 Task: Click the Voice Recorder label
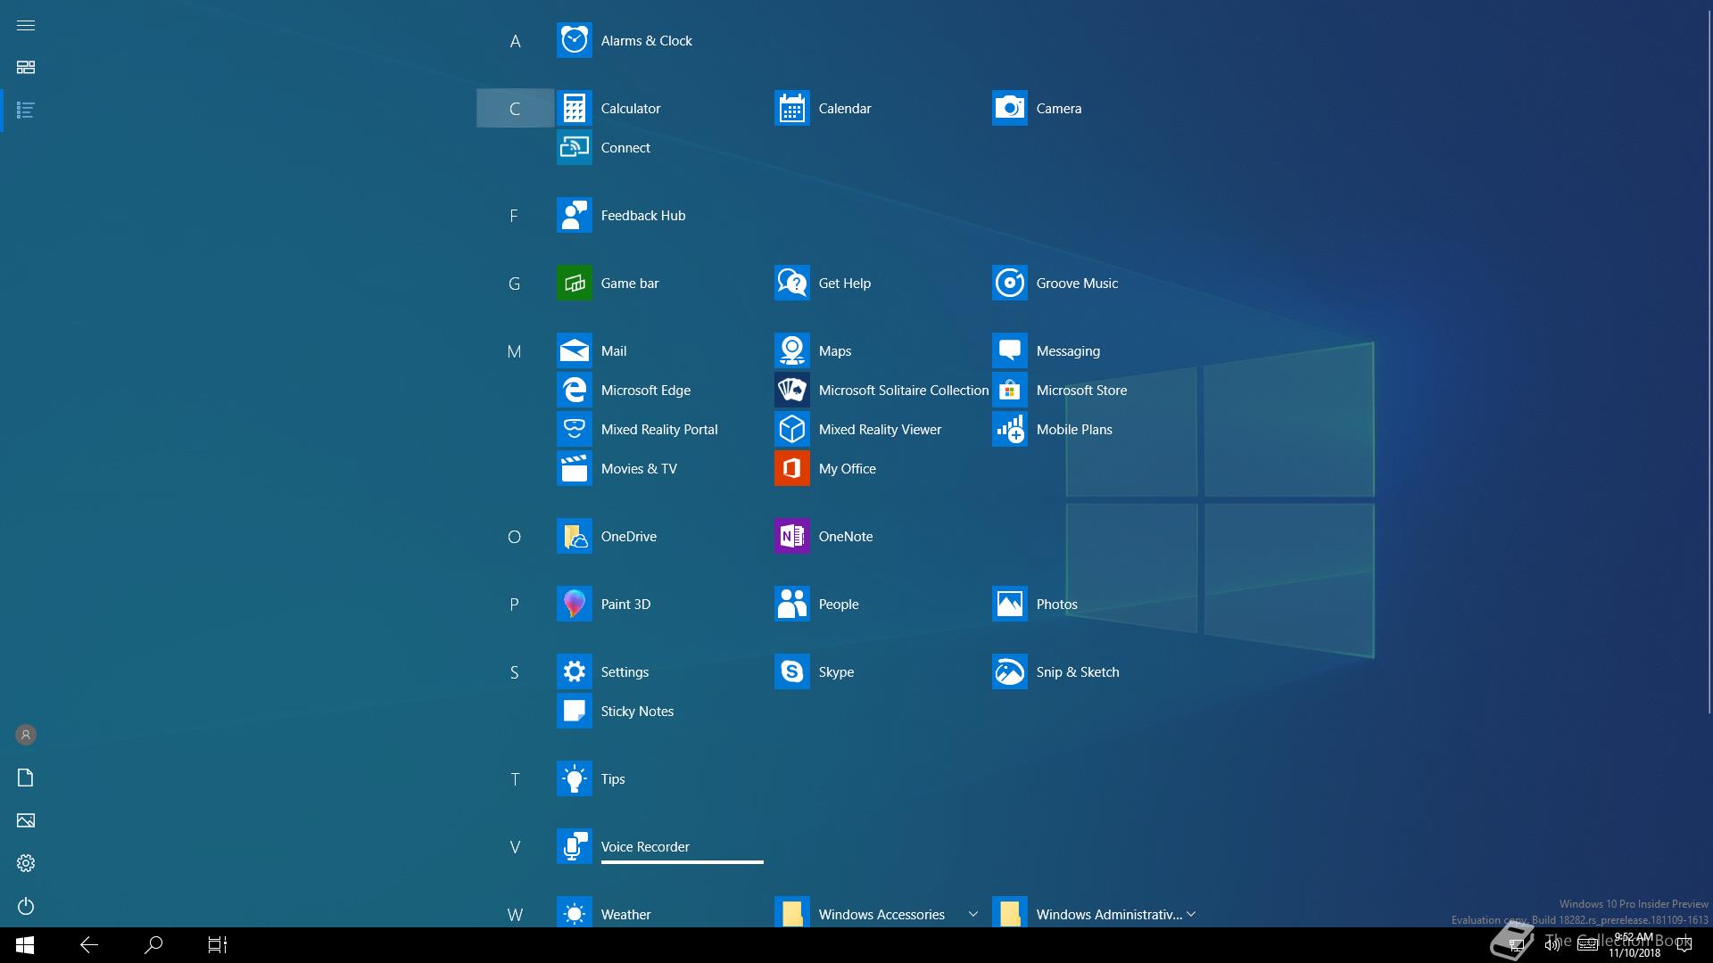[645, 847]
